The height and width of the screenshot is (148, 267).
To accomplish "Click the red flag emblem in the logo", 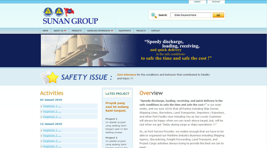I will click(x=69, y=12).
